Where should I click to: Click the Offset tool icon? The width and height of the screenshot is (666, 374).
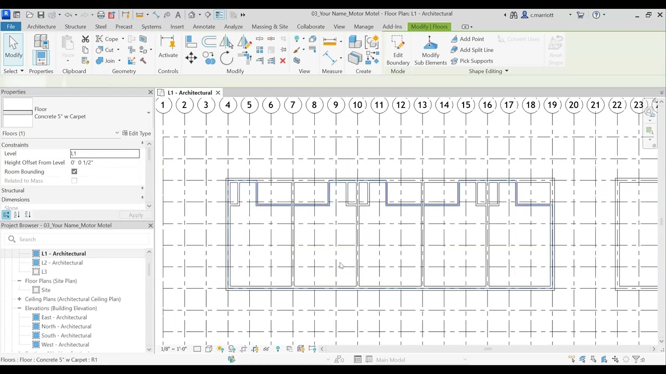209,42
